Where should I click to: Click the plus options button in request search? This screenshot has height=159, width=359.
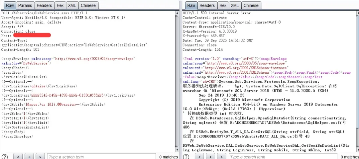tap(29, 157)
